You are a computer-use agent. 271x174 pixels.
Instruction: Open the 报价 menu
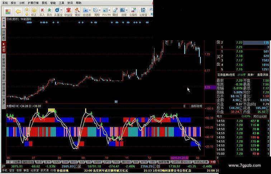(13, 3)
